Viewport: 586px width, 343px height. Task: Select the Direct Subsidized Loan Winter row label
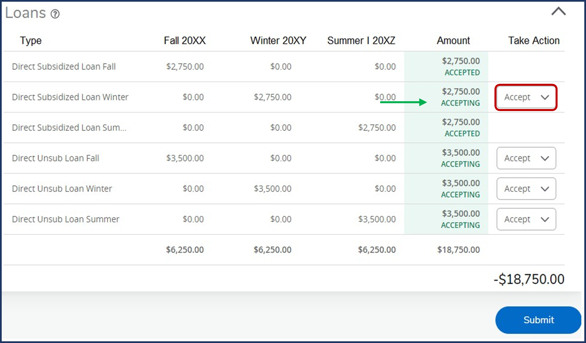click(70, 97)
